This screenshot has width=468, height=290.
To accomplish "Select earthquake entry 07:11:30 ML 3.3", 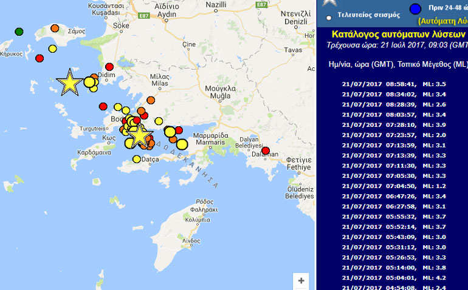I will [x=394, y=166].
